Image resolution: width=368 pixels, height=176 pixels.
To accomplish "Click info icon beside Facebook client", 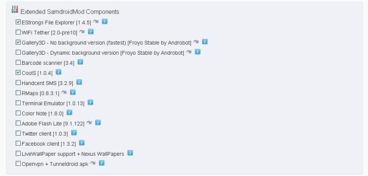I will pos(82,143).
